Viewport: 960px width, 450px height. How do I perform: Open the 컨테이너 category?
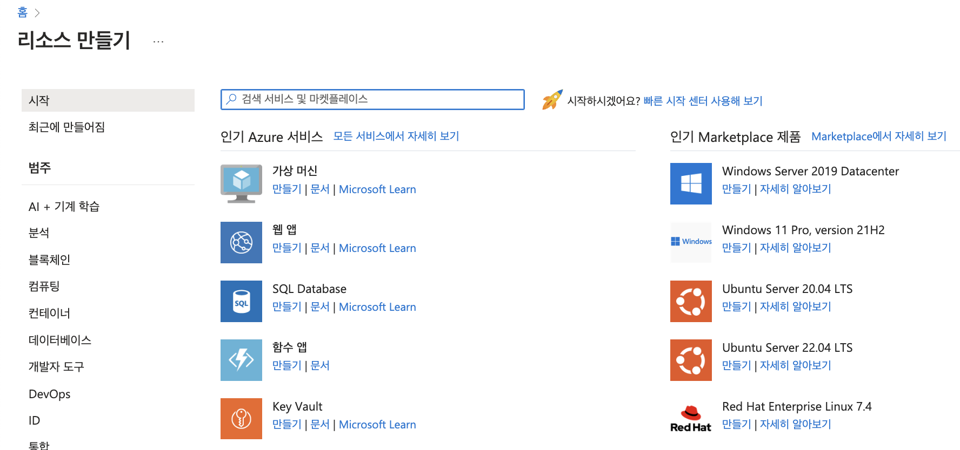[49, 313]
